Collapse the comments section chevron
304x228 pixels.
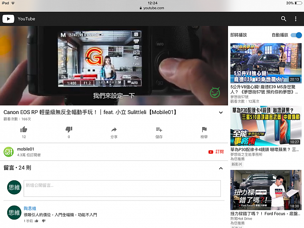point(221,168)
